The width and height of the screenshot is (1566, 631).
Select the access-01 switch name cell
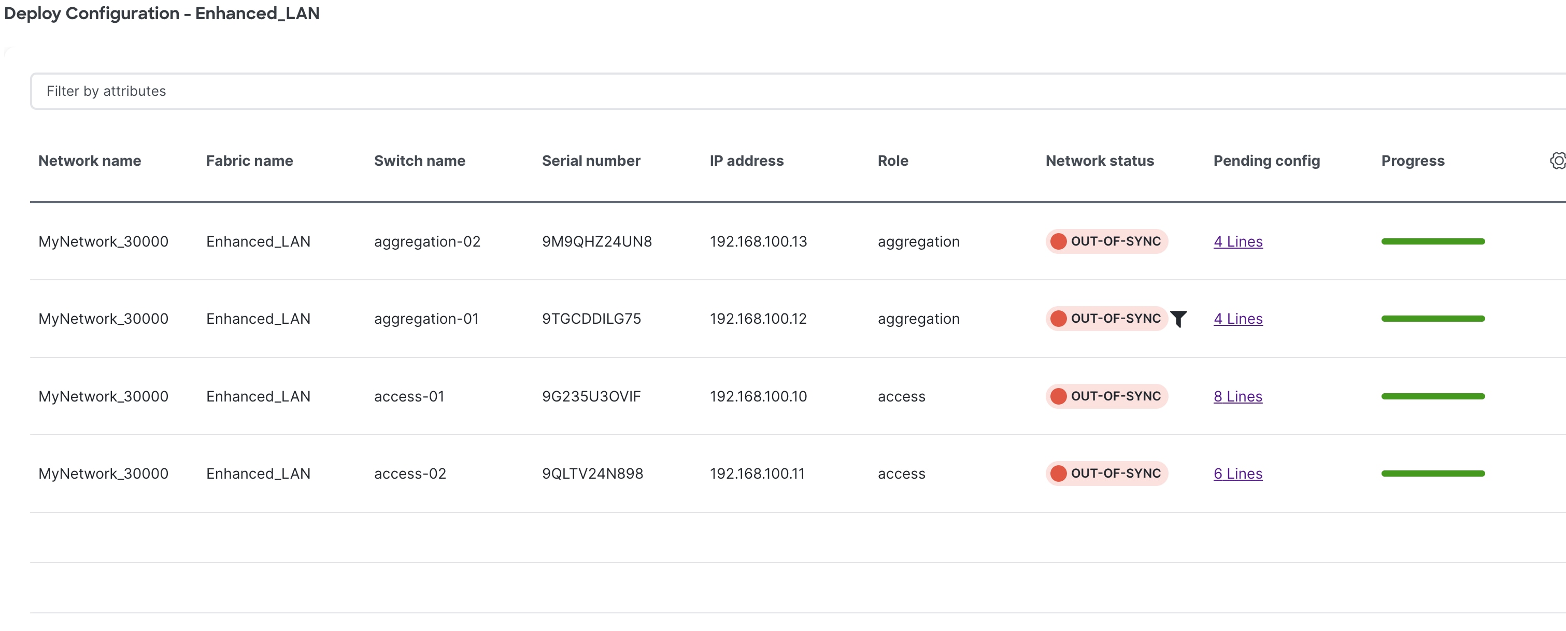click(409, 396)
